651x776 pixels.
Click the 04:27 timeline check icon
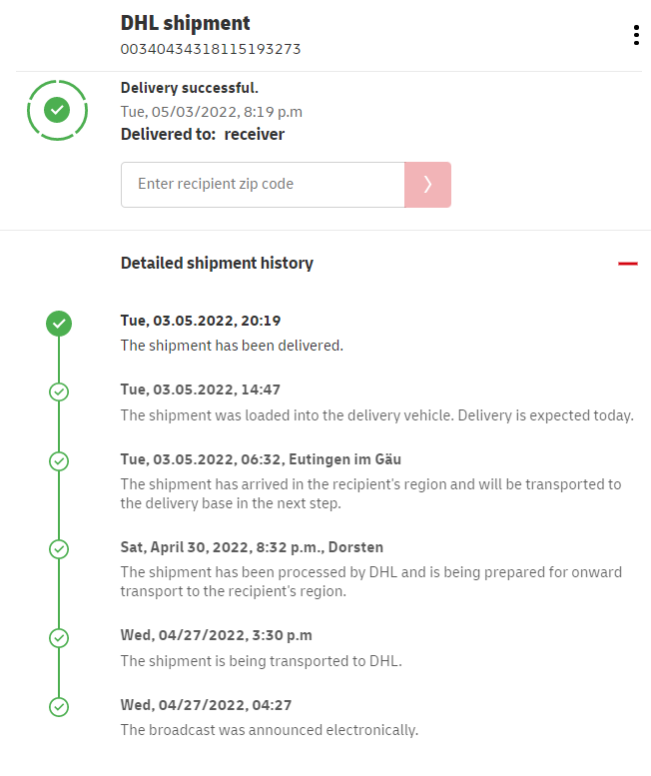[x=59, y=706]
